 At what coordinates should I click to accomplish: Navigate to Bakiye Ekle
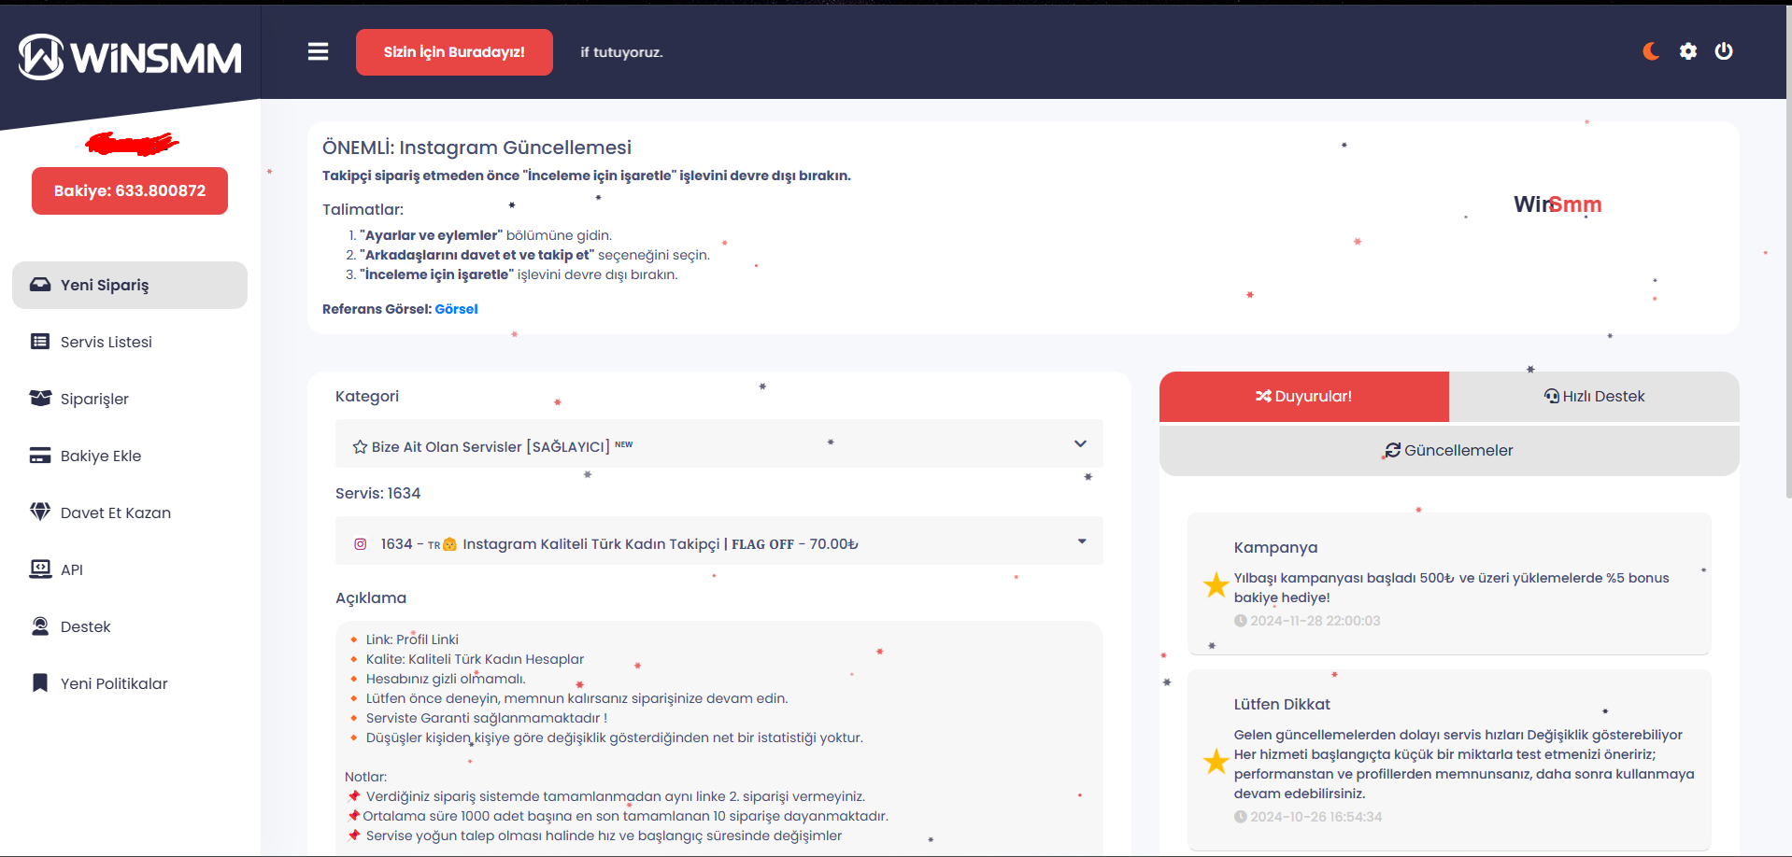pyautogui.click(x=130, y=456)
